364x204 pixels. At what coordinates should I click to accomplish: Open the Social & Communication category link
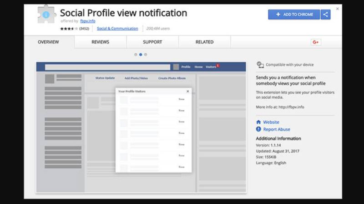(117, 29)
